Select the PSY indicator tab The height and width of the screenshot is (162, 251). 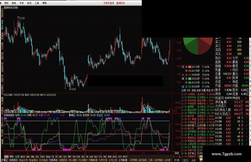click(120, 157)
